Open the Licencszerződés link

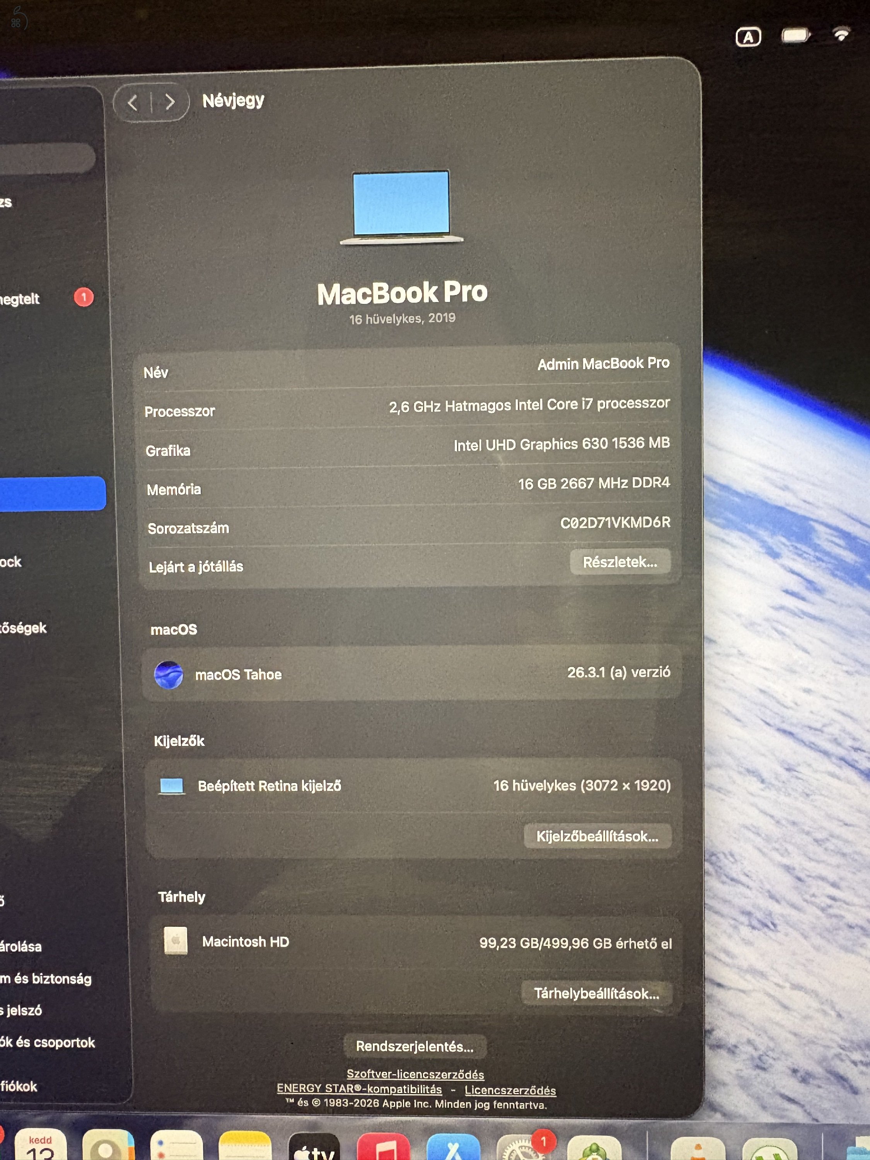[510, 1090]
